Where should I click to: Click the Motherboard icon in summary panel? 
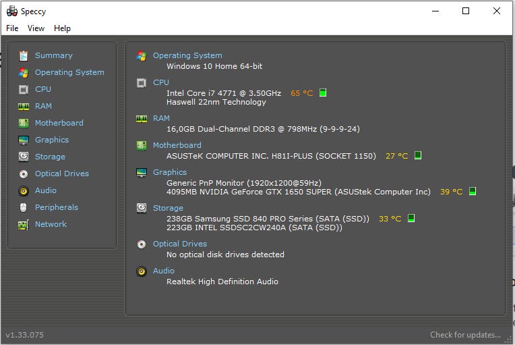click(x=142, y=146)
